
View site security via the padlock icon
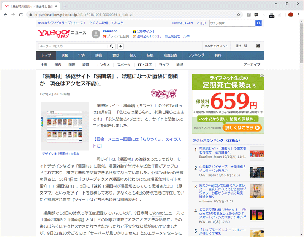point(30,15)
